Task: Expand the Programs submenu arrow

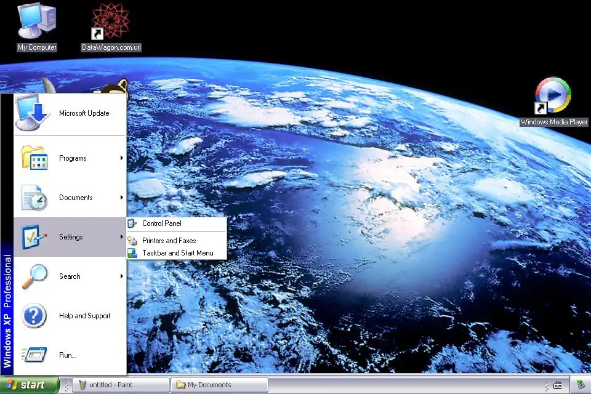Action: pyautogui.click(x=121, y=158)
